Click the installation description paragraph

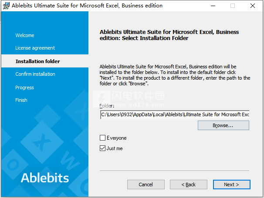pos(175,75)
